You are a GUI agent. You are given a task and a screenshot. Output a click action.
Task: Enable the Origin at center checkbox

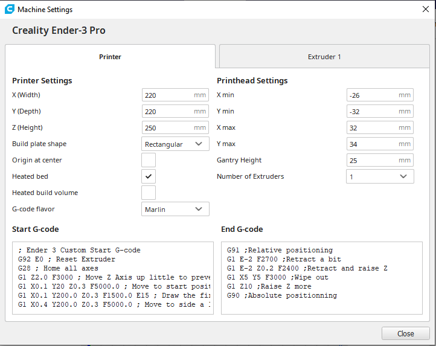click(149, 160)
